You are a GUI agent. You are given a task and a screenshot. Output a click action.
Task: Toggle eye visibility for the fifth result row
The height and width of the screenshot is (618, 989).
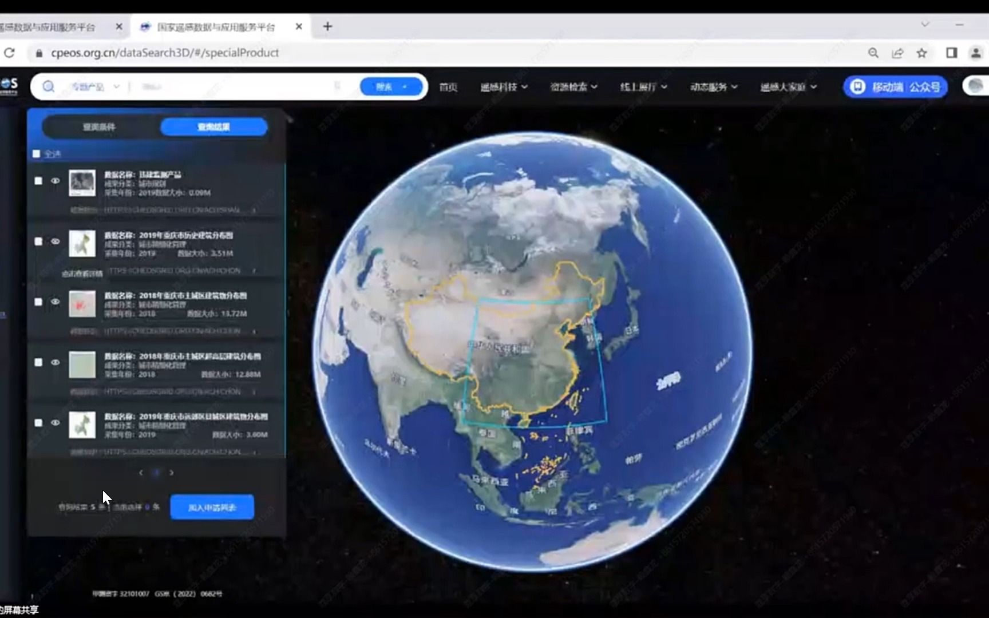point(56,422)
